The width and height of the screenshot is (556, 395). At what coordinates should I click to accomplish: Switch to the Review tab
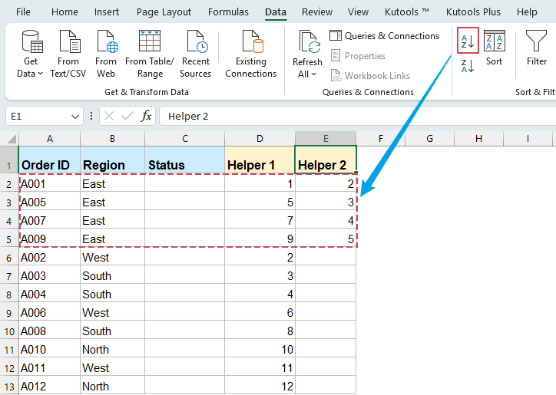(x=317, y=12)
